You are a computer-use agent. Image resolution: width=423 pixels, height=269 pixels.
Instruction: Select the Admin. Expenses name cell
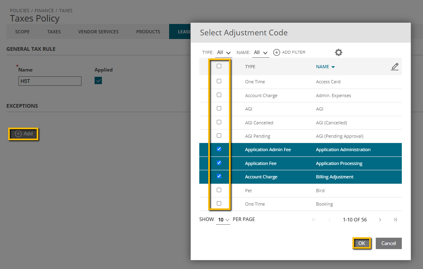(x=333, y=95)
